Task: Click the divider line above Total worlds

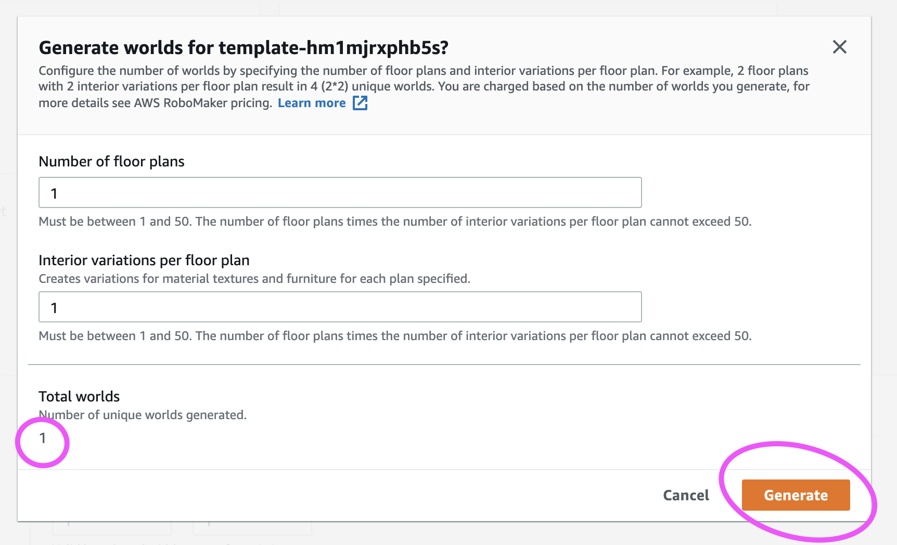Action: pyautogui.click(x=444, y=365)
